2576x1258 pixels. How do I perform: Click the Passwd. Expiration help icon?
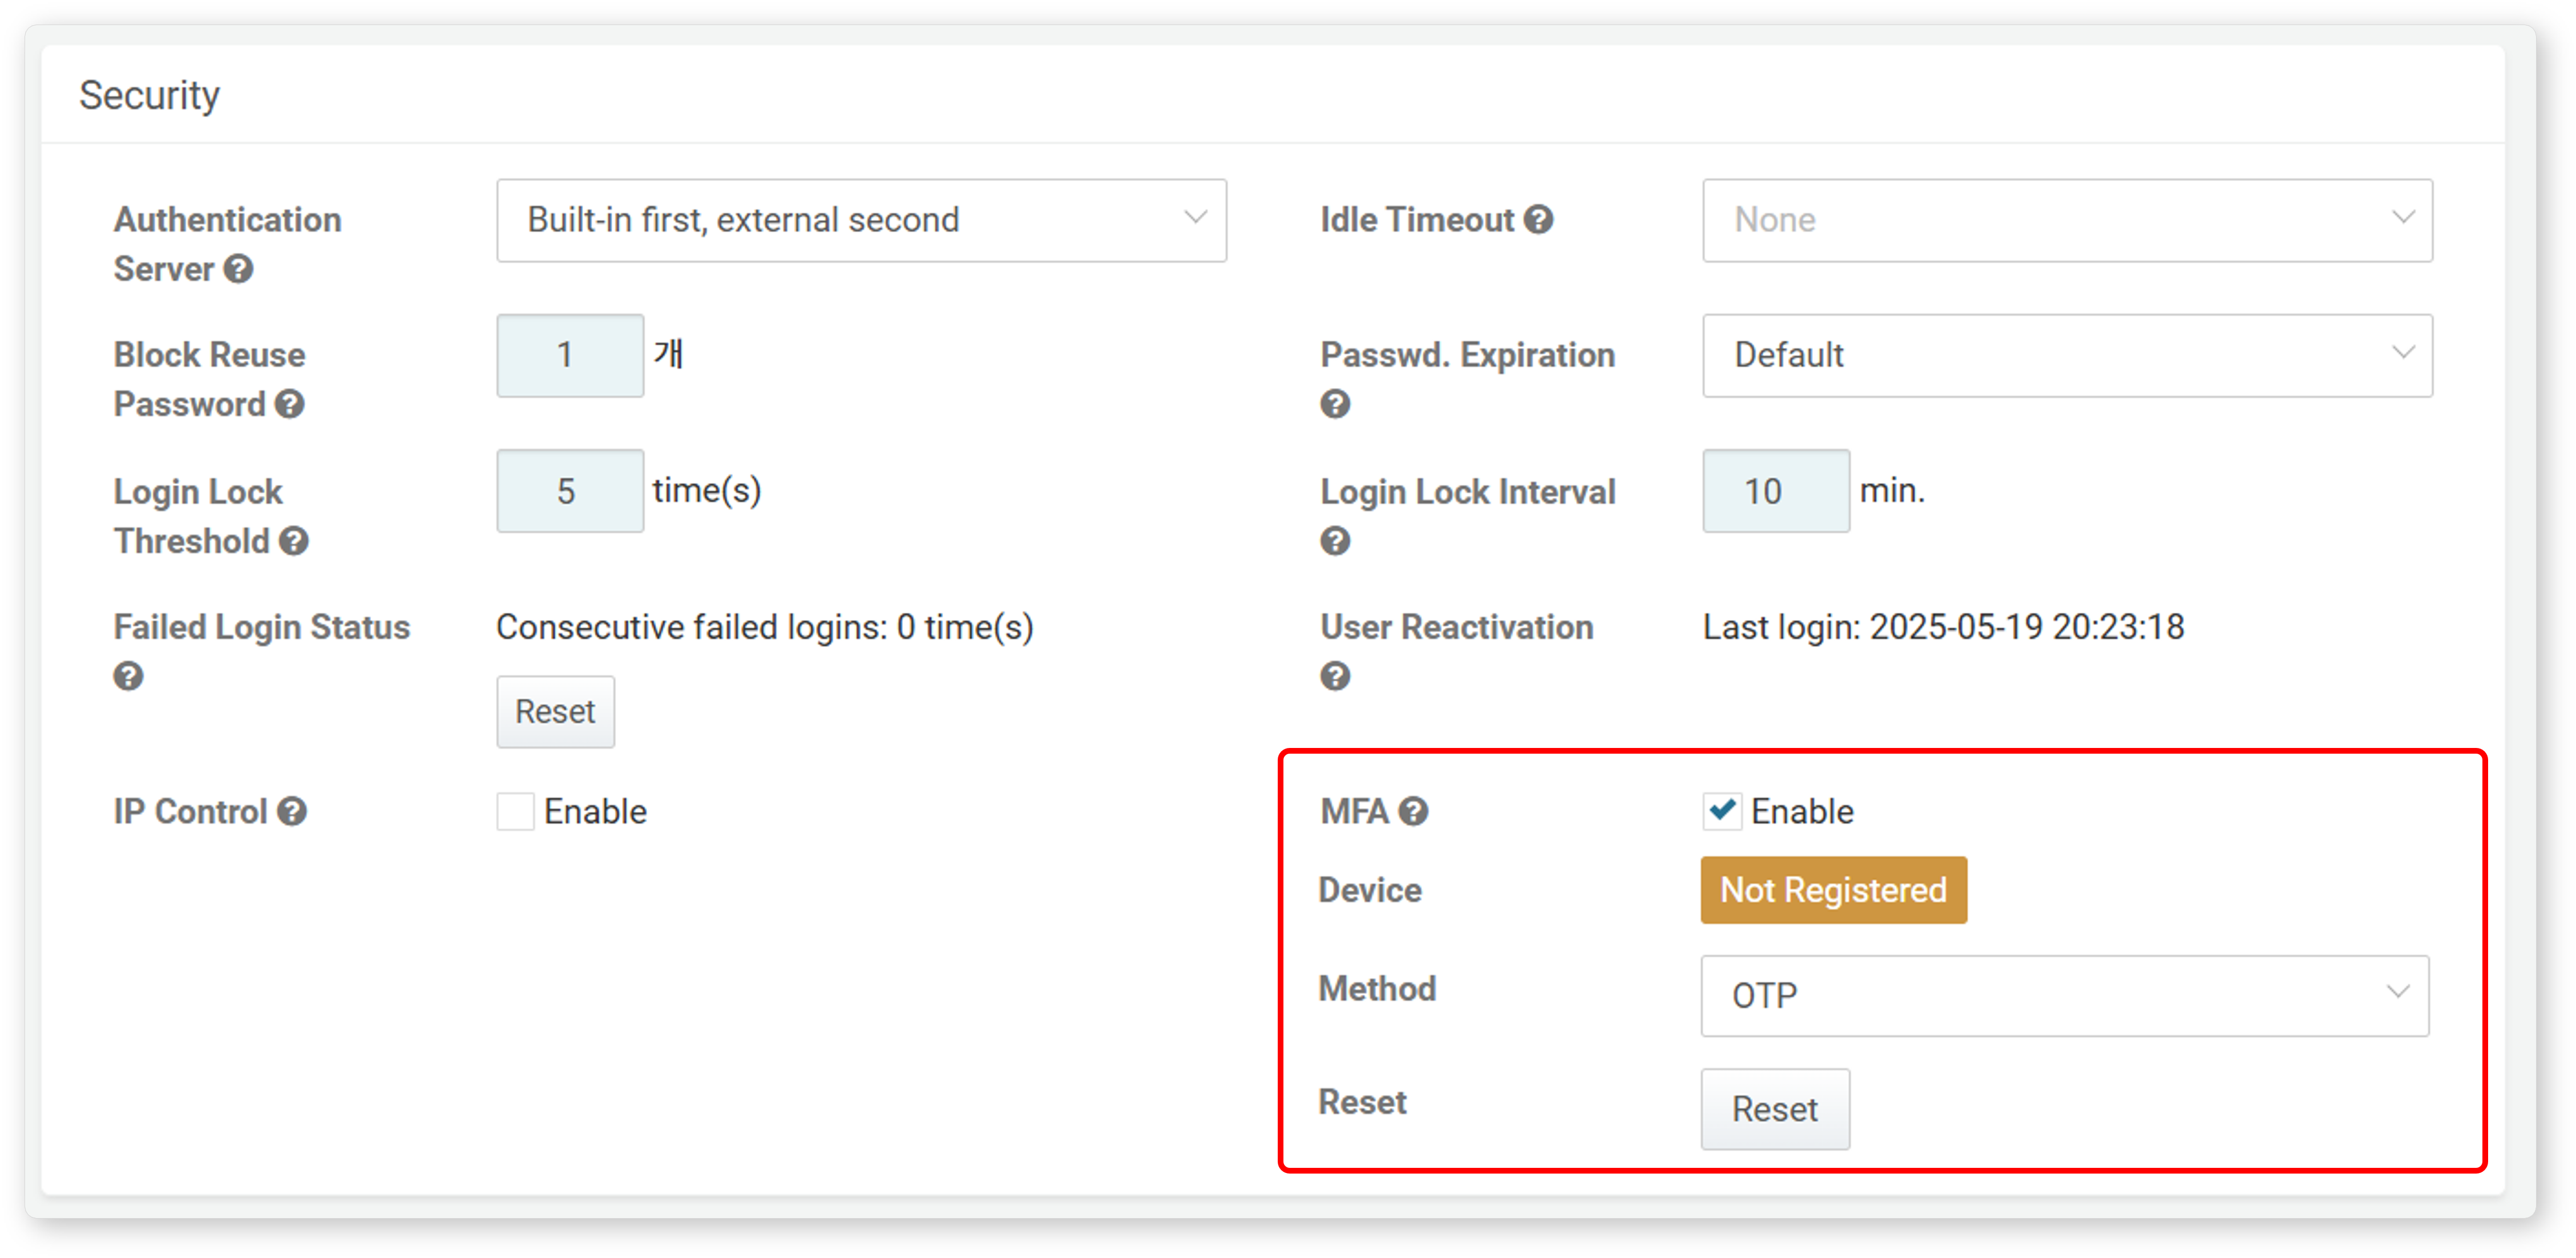[1335, 404]
